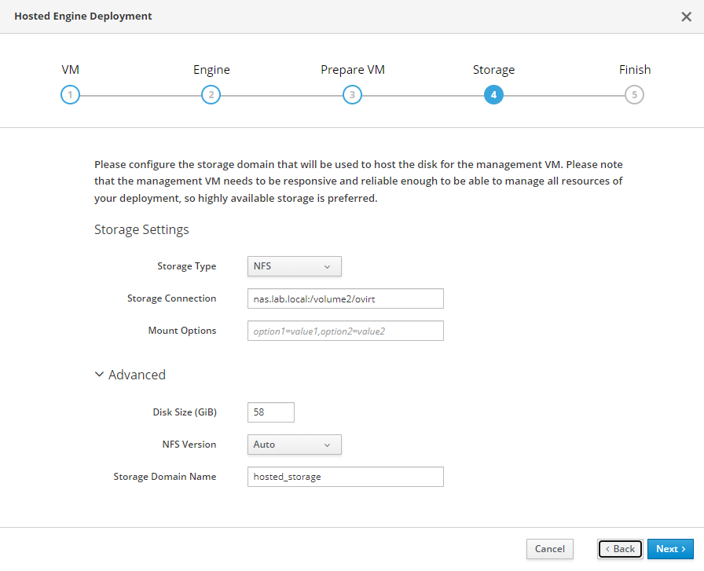The image size is (704, 571).
Task: Click the Storage Domain Name field
Action: [x=345, y=477]
